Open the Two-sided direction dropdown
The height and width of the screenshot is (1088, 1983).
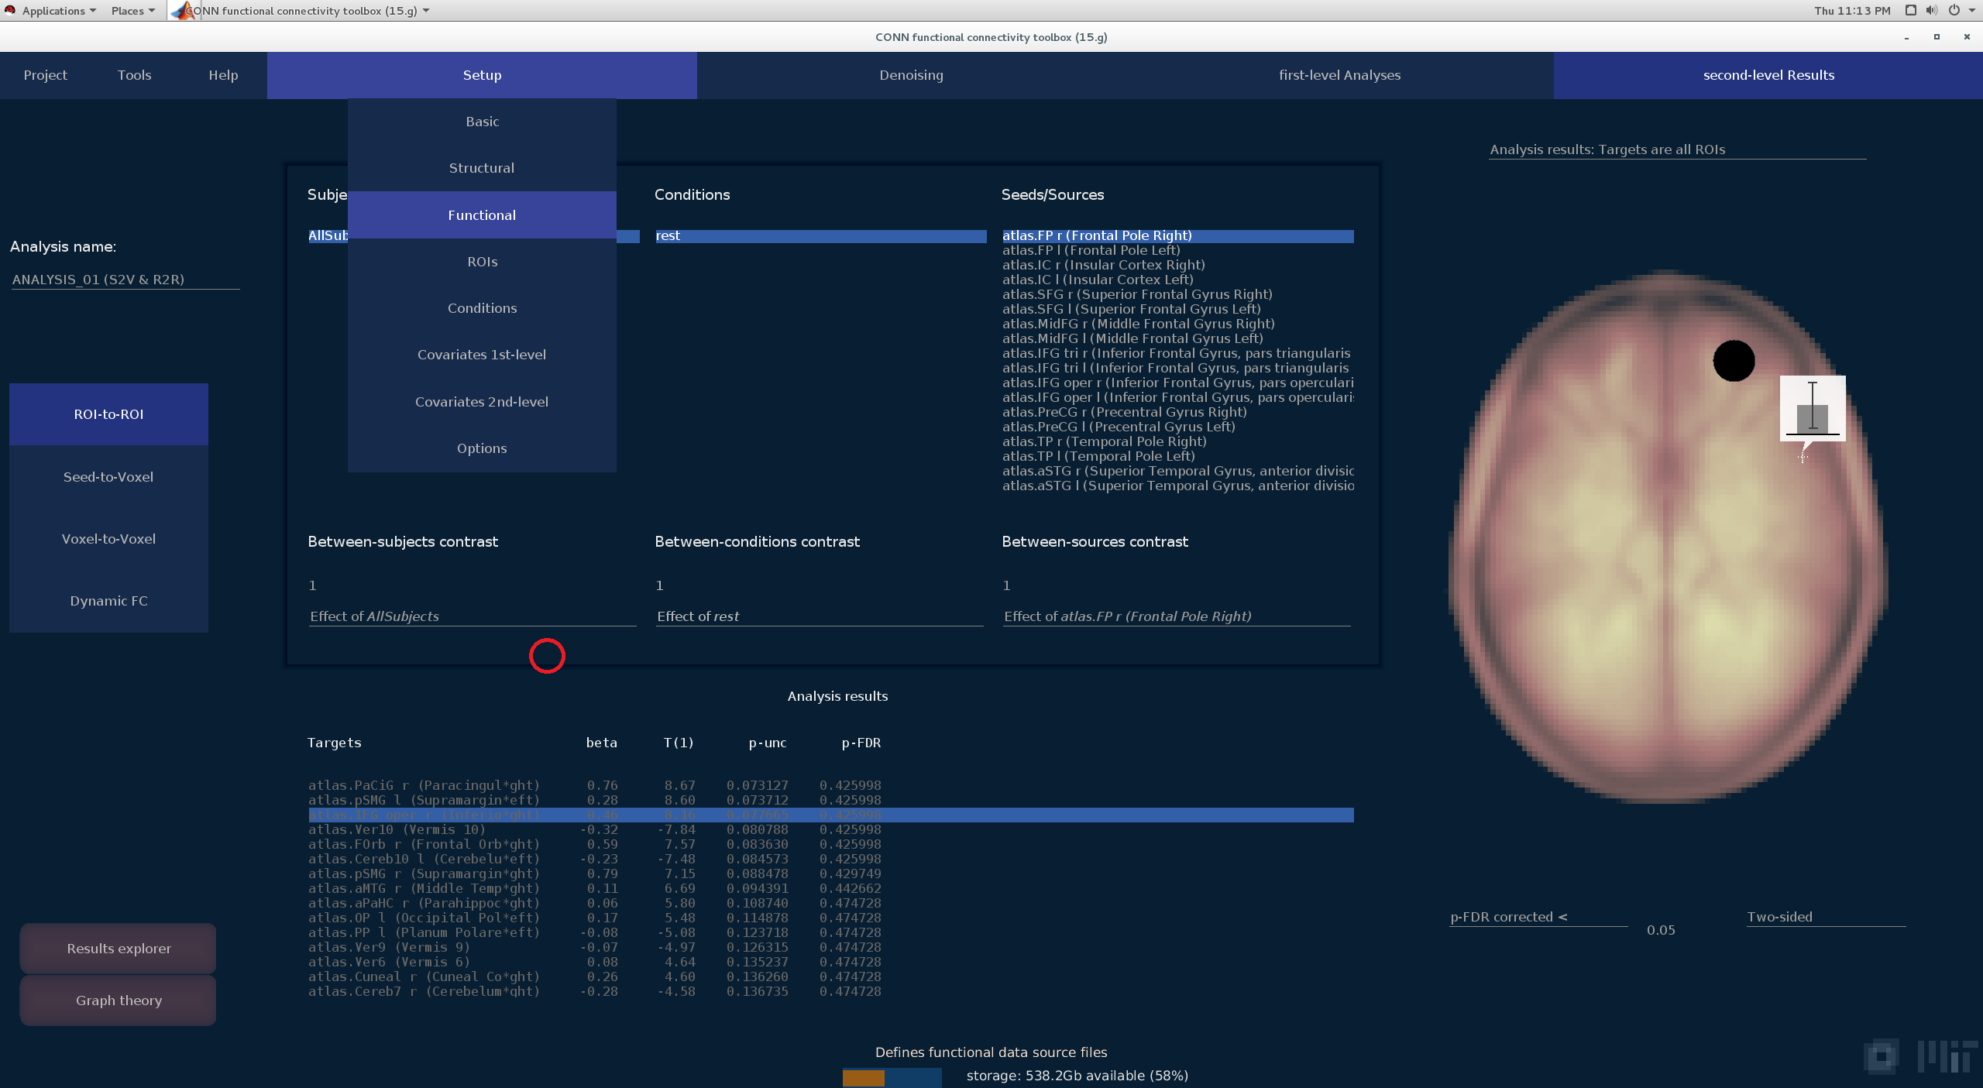(x=1825, y=917)
